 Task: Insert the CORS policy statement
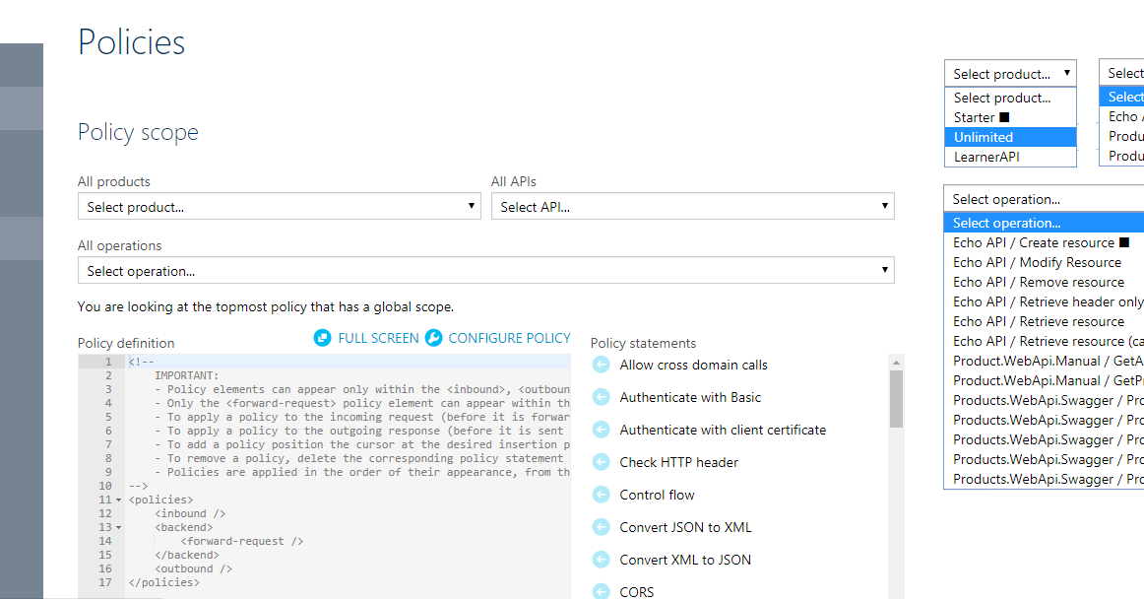click(x=635, y=591)
